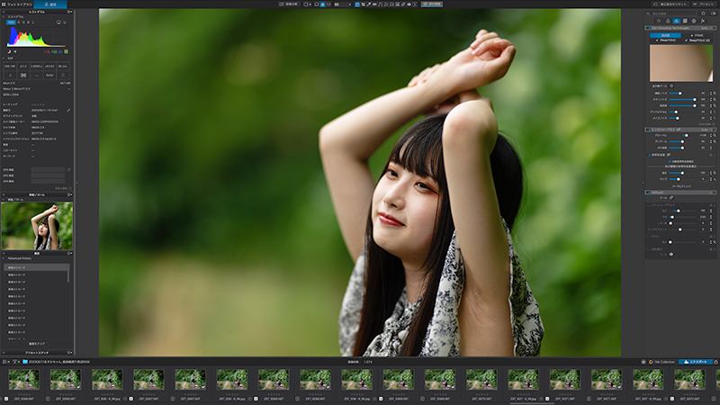Open the zoom level dropdown
Image resolution: width=720 pixels, height=405 pixels.
pyautogui.click(x=343, y=4)
